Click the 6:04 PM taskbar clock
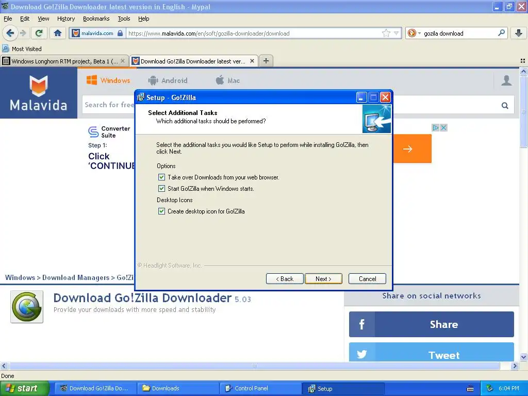This screenshot has width=528, height=396. 509,388
